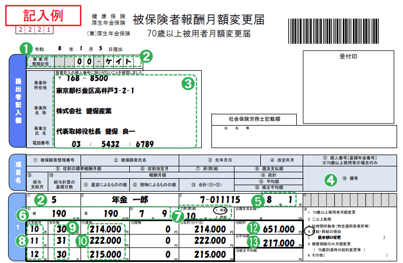Click the header ⑪ 通貨によるものの額

[105, 185]
